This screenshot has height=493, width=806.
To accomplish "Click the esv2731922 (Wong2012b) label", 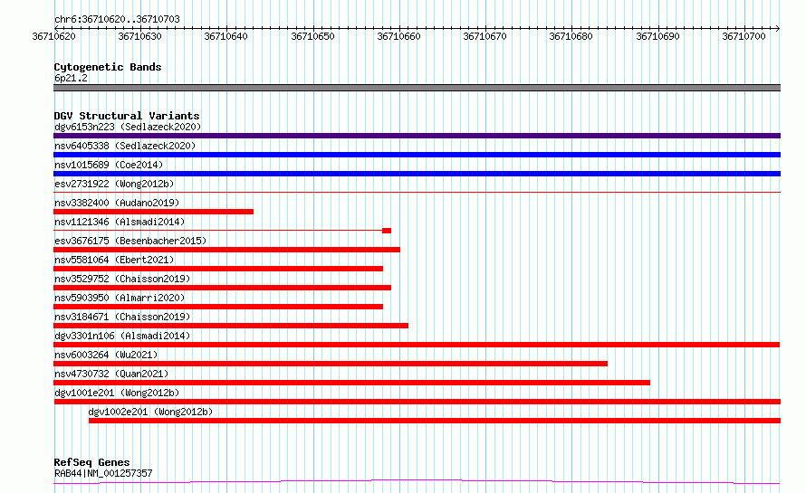I will (114, 184).
